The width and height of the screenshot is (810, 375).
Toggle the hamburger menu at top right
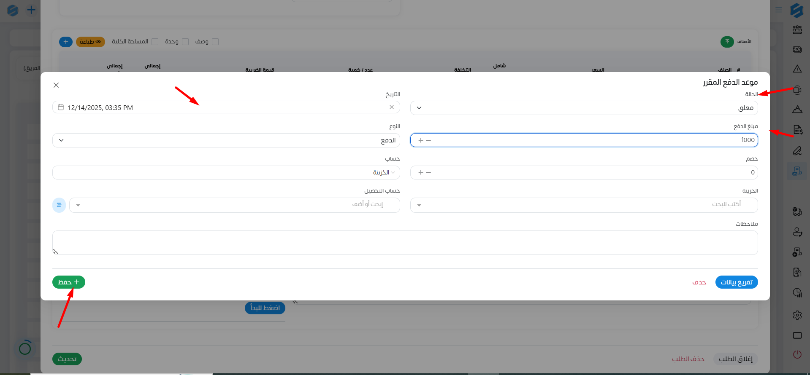[779, 10]
